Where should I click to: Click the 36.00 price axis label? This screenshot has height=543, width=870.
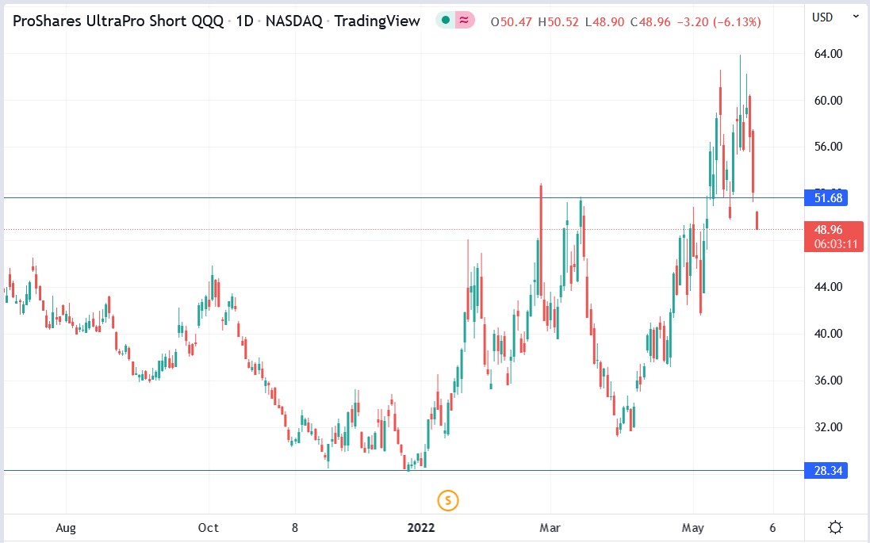click(x=828, y=380)
